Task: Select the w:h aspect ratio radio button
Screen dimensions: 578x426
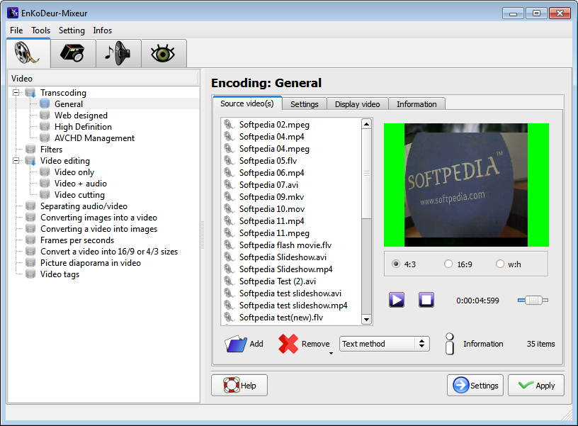Action: pyautogui.click(x=500, y=264)
